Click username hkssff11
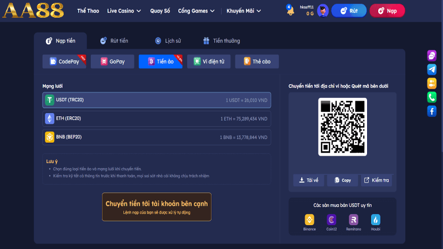Screen dimensions: 443x249 click(307, 7)
